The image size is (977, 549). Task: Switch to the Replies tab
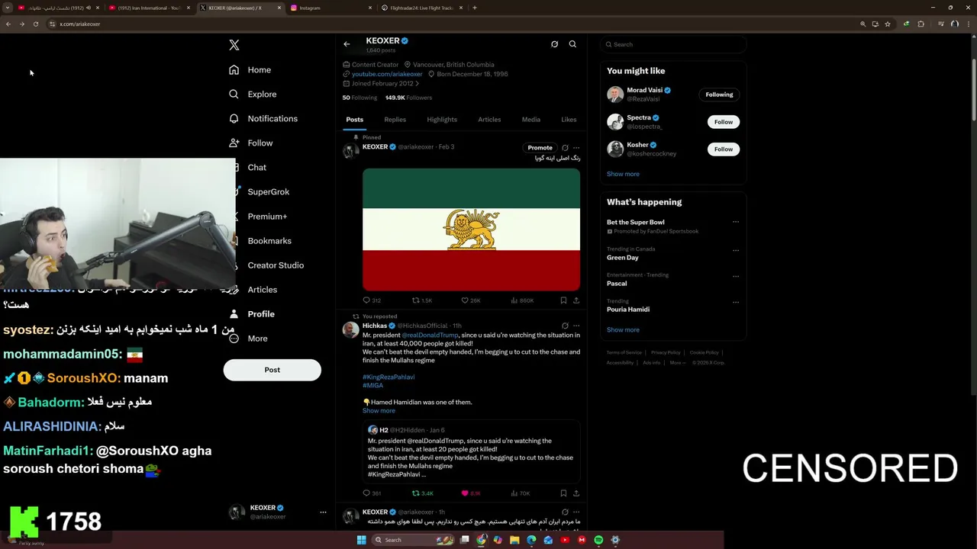pos(395,120)
